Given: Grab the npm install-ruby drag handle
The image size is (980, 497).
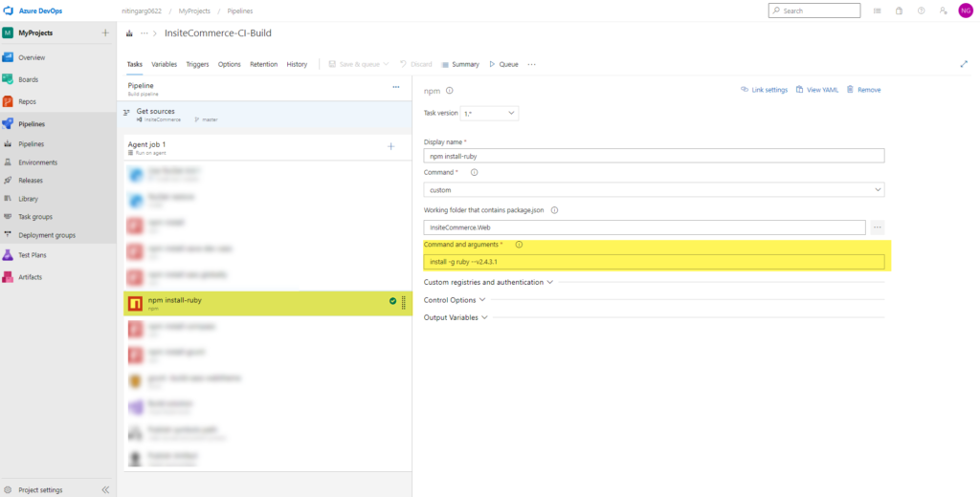Looking at the screenshot, I should click(403, 303).
